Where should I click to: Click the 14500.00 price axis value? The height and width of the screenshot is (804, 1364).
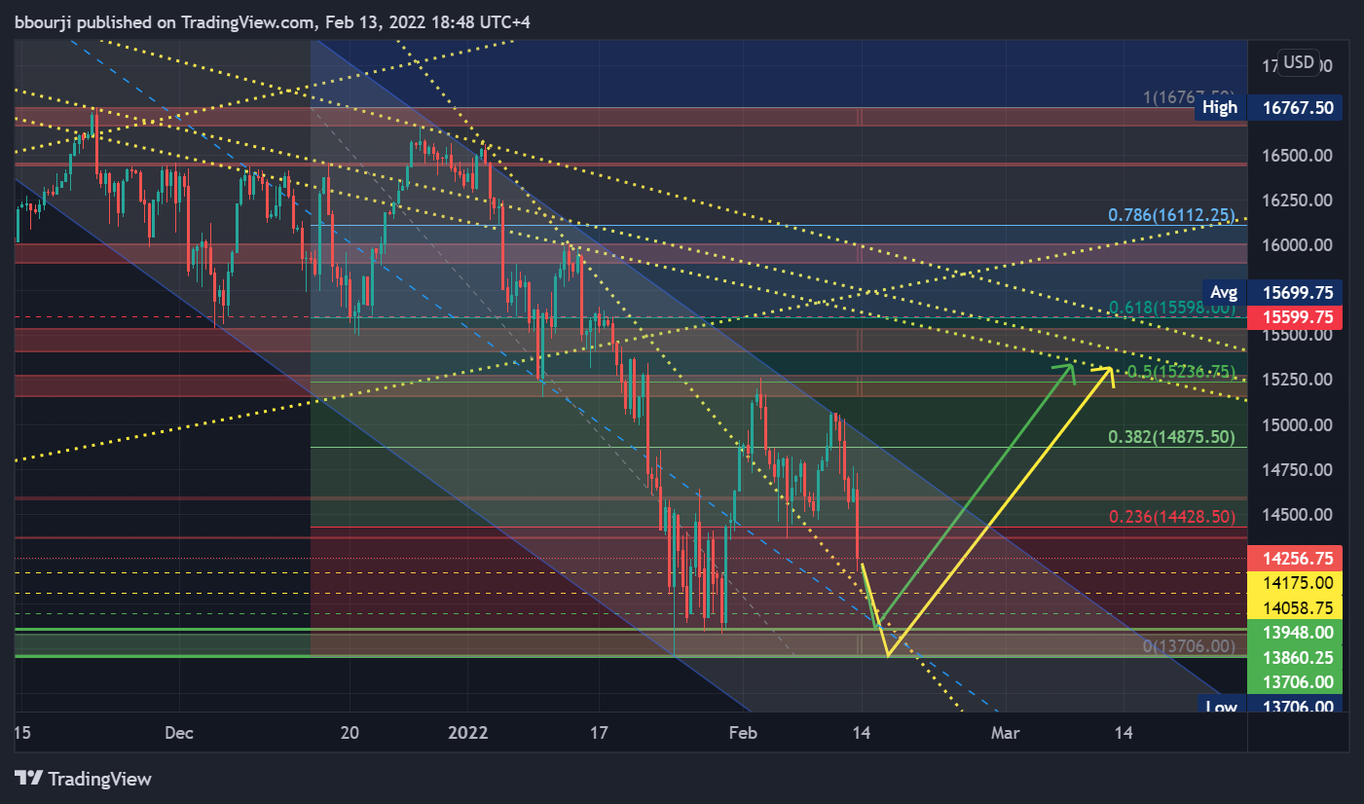(x=1297, y=515)
